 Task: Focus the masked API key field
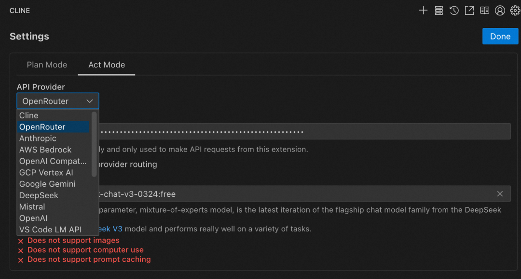pyautogui.click(x=304, y=131)
